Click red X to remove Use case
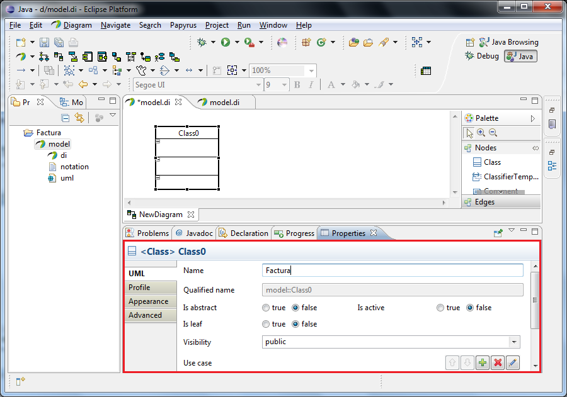 tap(498, 363)
